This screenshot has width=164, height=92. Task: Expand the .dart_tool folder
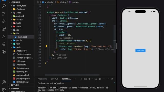pos(11,6)
